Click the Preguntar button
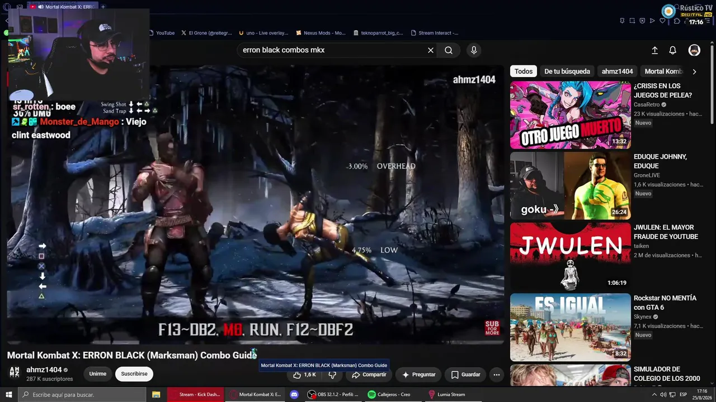The height and width of the screenshot is (402, 716). click(x=418, y=375)
